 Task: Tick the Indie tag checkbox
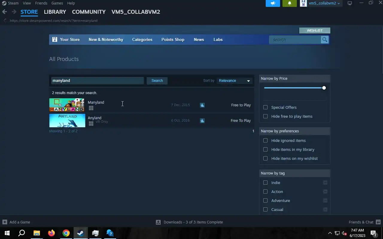(265, 183)
